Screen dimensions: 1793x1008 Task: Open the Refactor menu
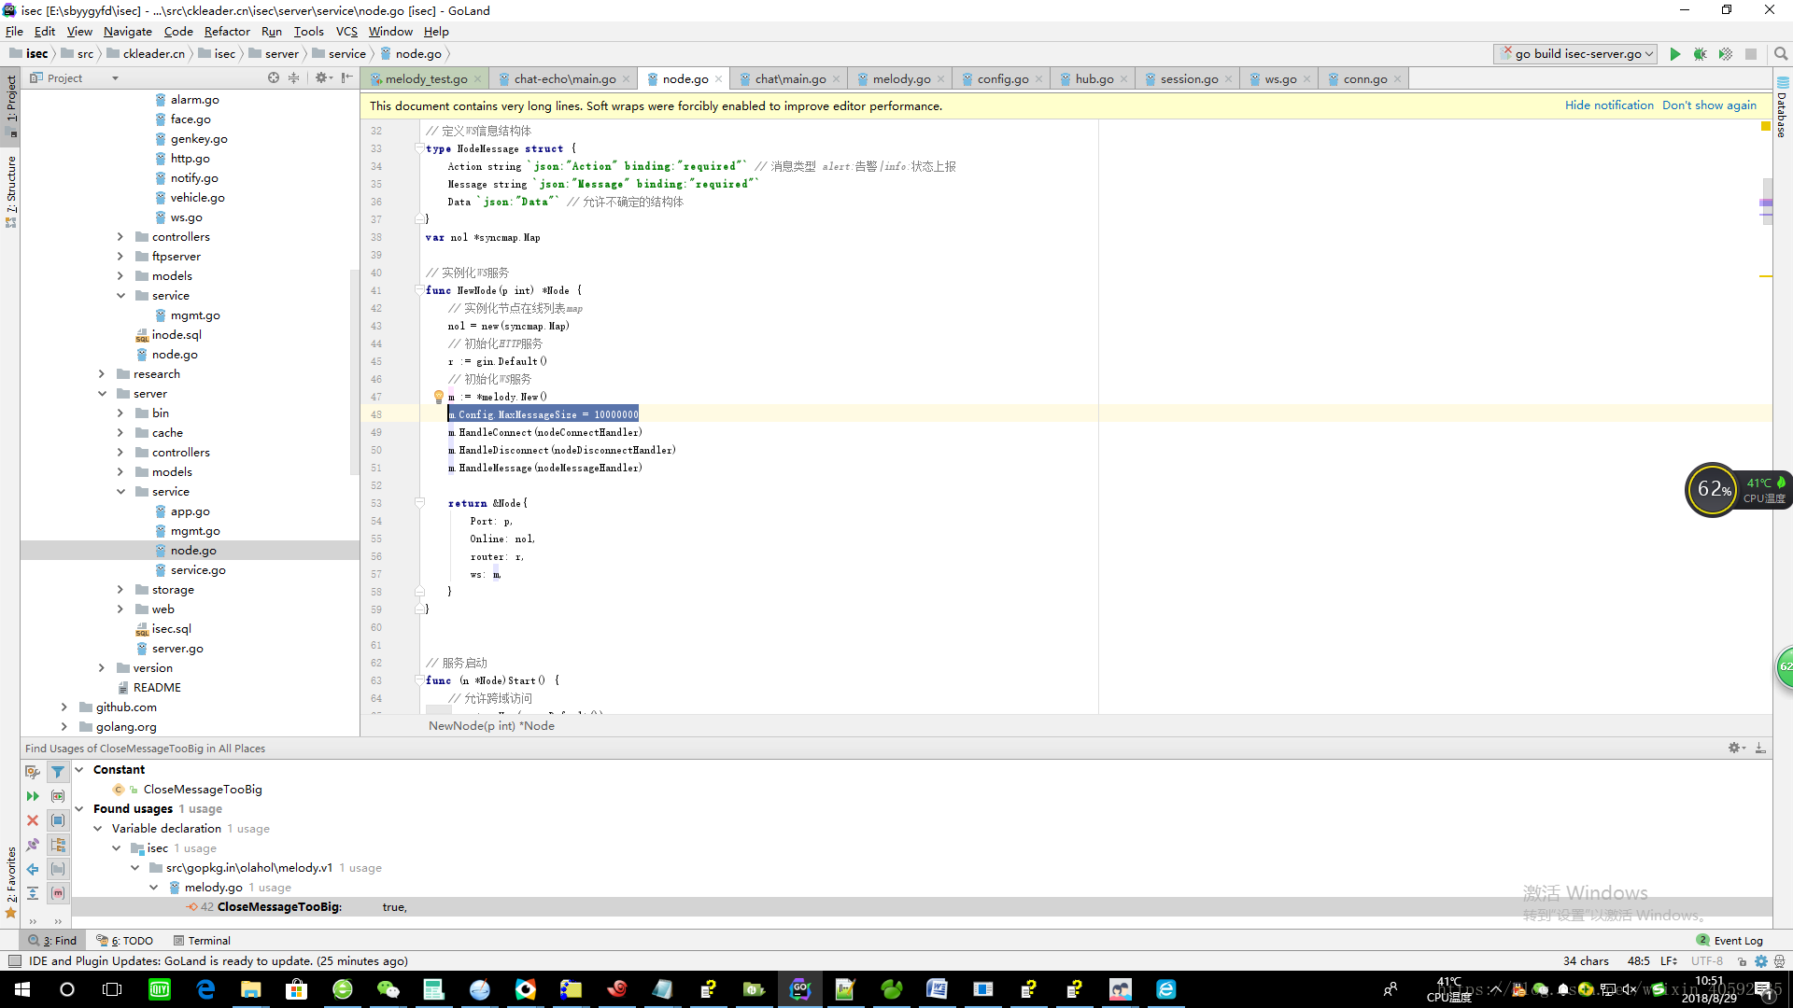pos(227,31)
